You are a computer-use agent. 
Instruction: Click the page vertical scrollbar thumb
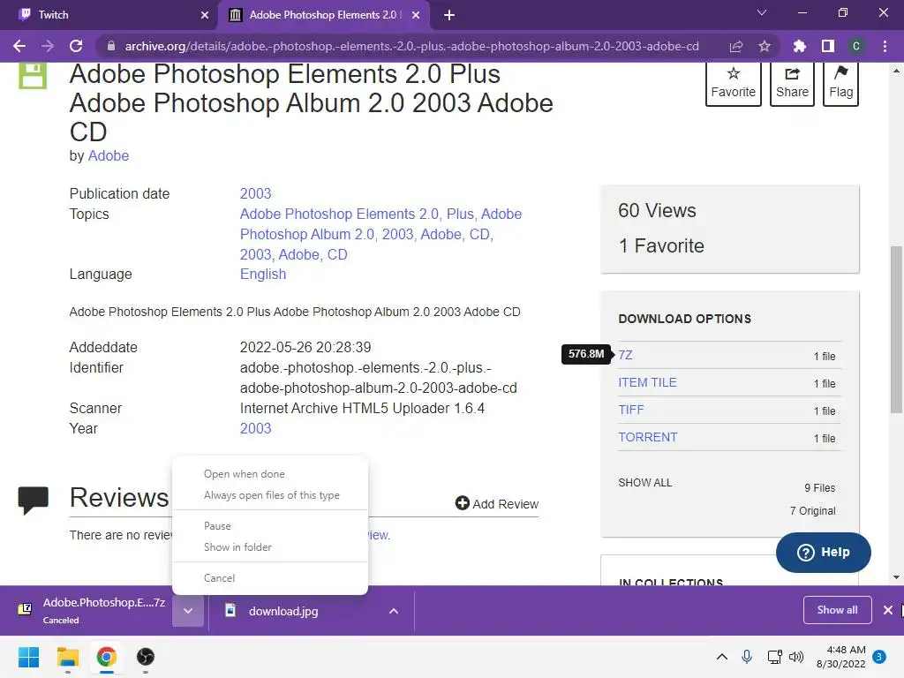pyautogui.click(x=896, y=330)
